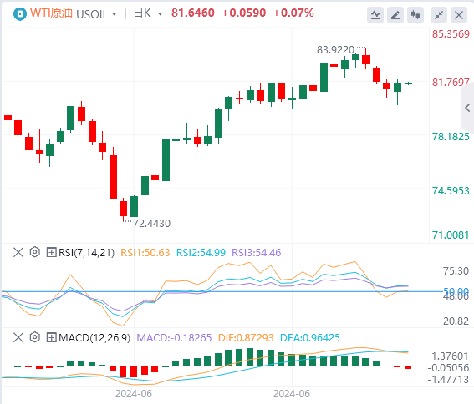Click the 85.3569 price axis label

click(x=451, y=34)
